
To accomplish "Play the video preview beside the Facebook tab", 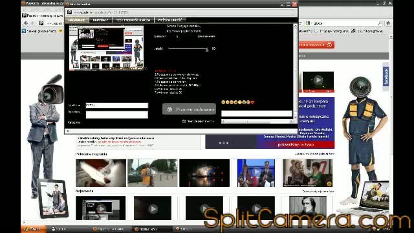I will 318,80.
